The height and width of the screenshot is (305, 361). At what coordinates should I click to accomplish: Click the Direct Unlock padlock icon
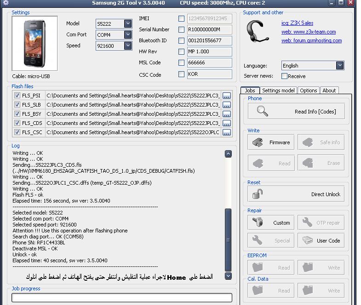258,194
